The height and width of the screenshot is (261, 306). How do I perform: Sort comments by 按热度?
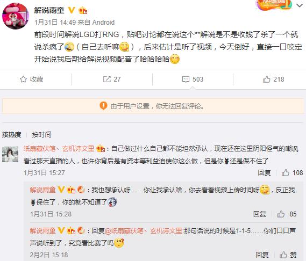tap(11, 134)
